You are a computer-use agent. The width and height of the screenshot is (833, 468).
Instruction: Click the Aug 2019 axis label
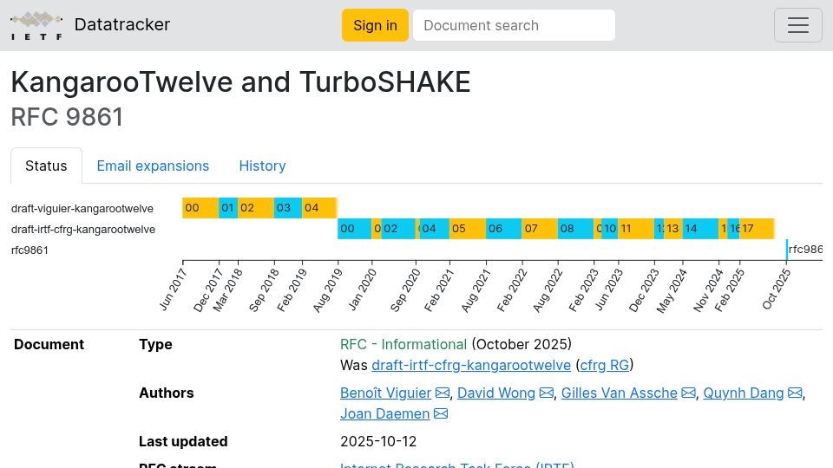pos(328,291)
